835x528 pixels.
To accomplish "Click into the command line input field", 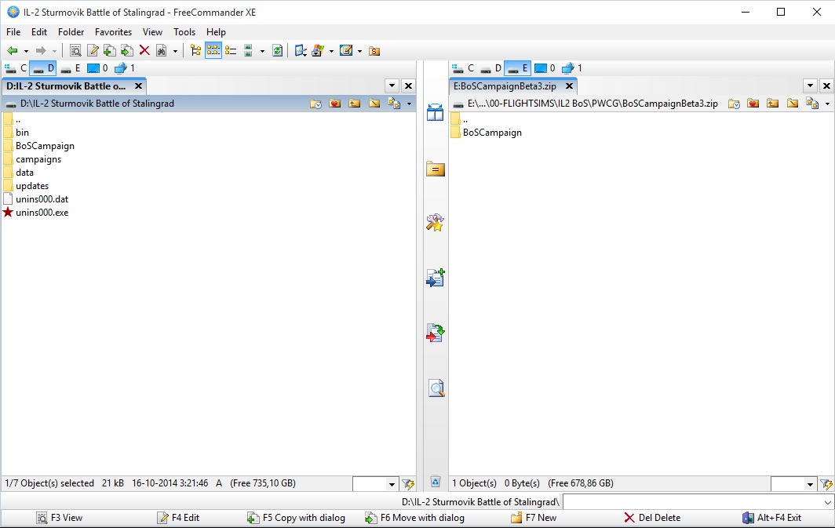I will point(698,502).
